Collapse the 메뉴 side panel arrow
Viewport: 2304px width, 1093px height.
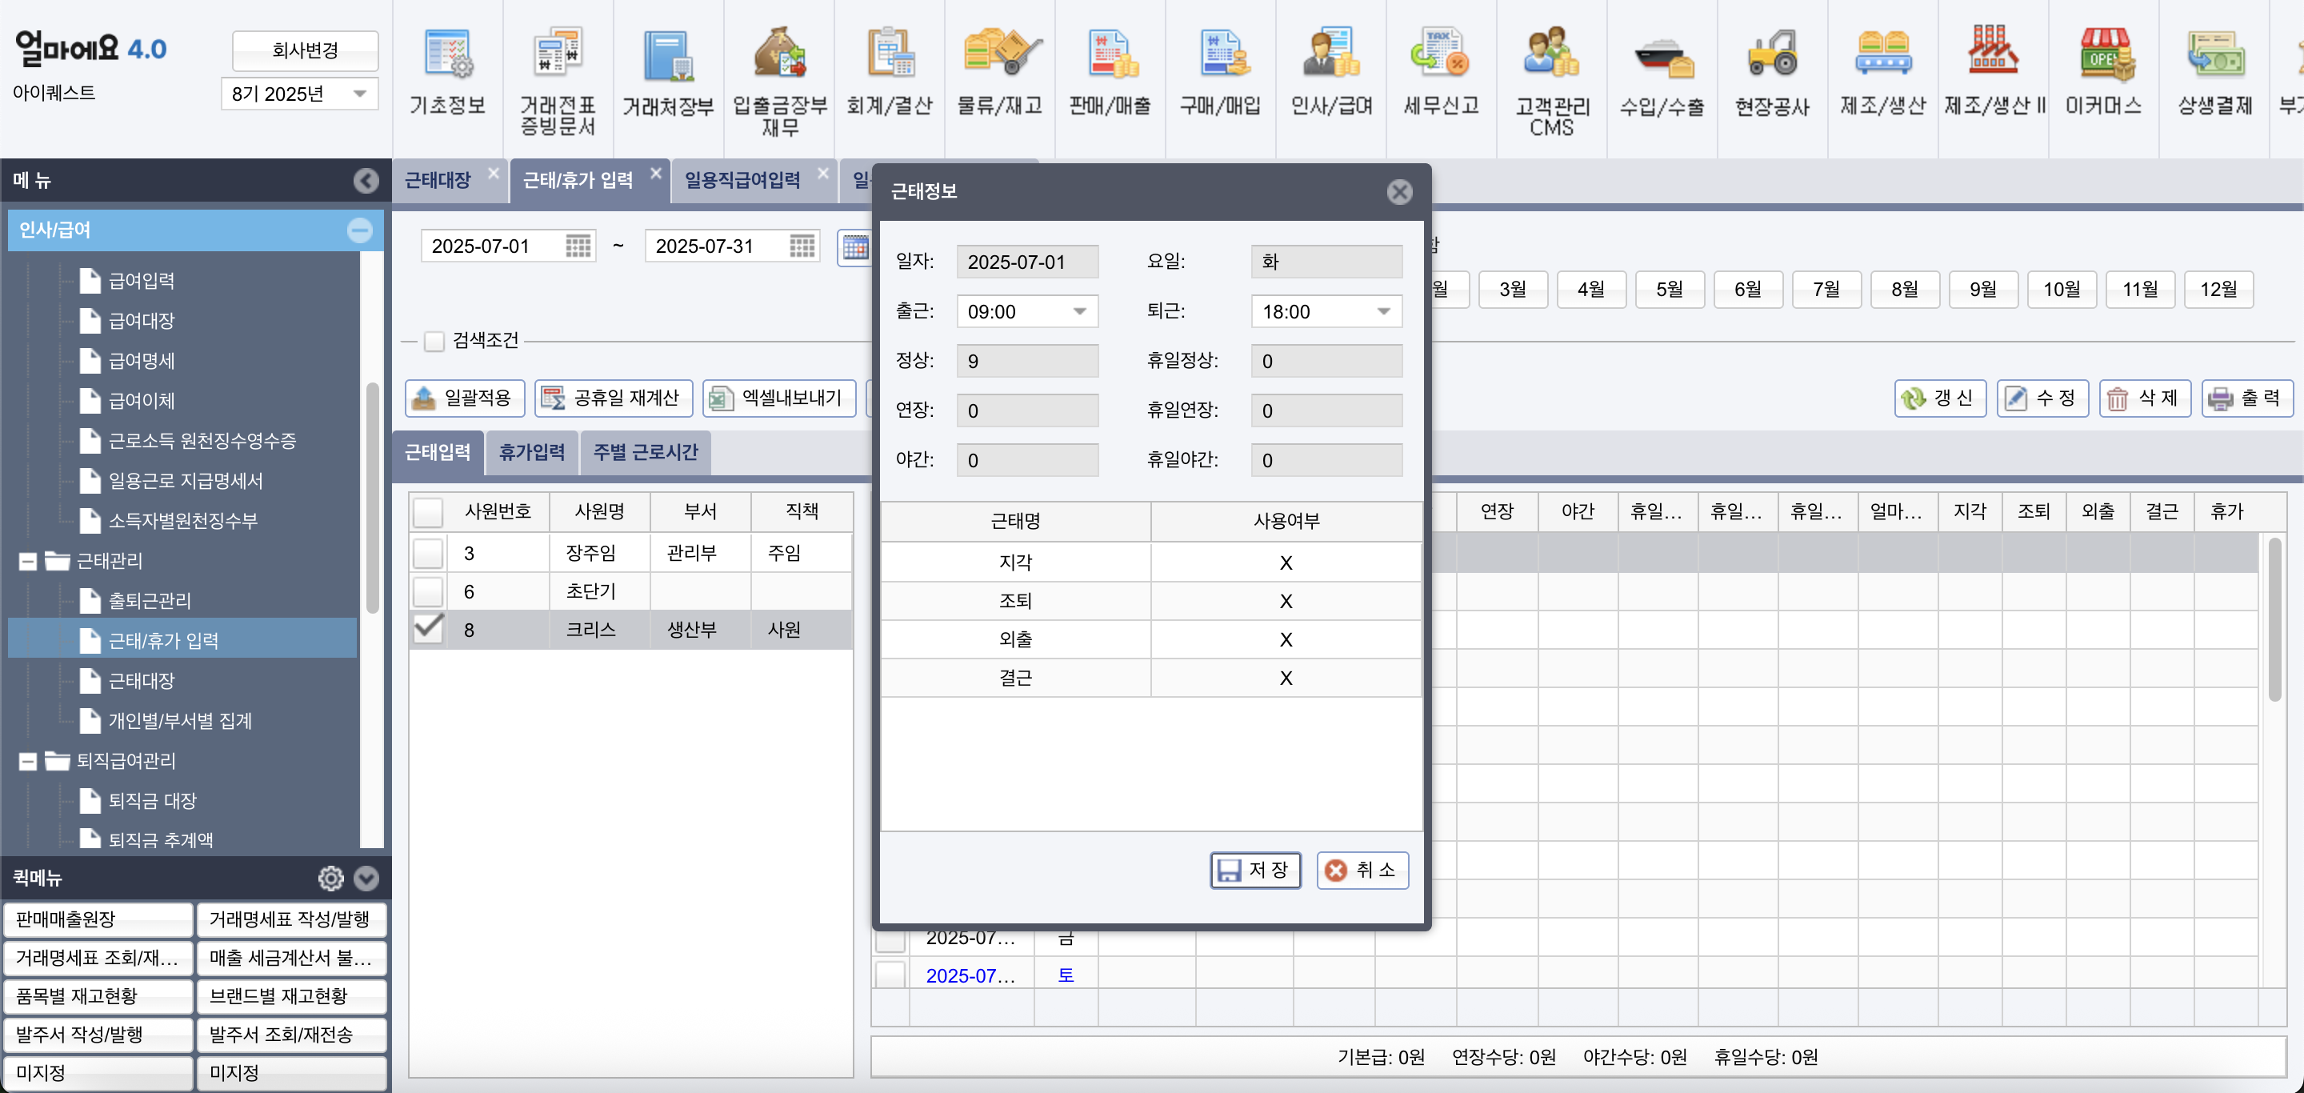366,181
